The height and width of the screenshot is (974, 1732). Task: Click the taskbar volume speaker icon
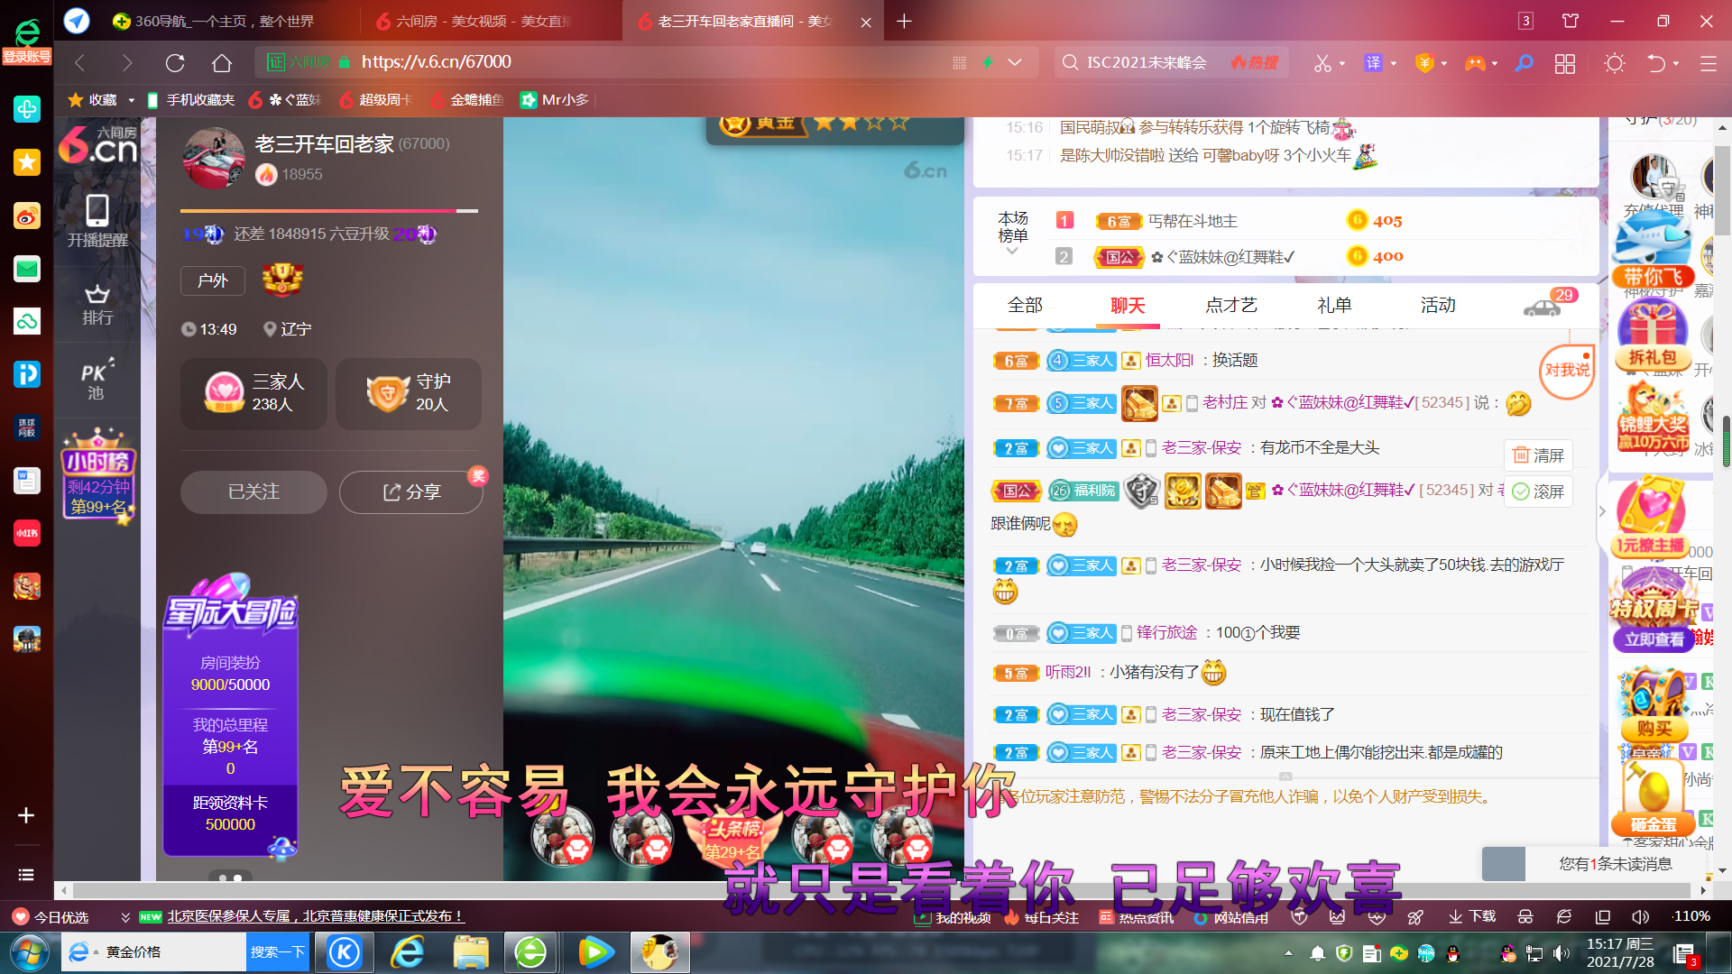[1561, 953]
